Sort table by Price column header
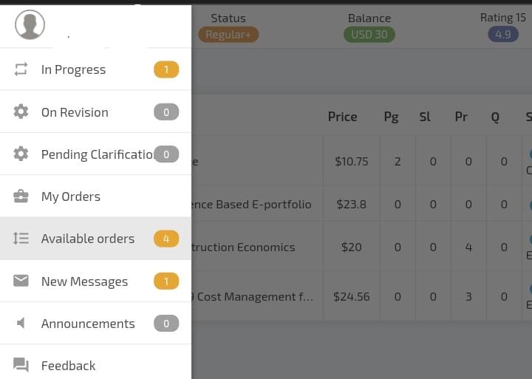The image size is (532, 379). (x=342, y=117)
